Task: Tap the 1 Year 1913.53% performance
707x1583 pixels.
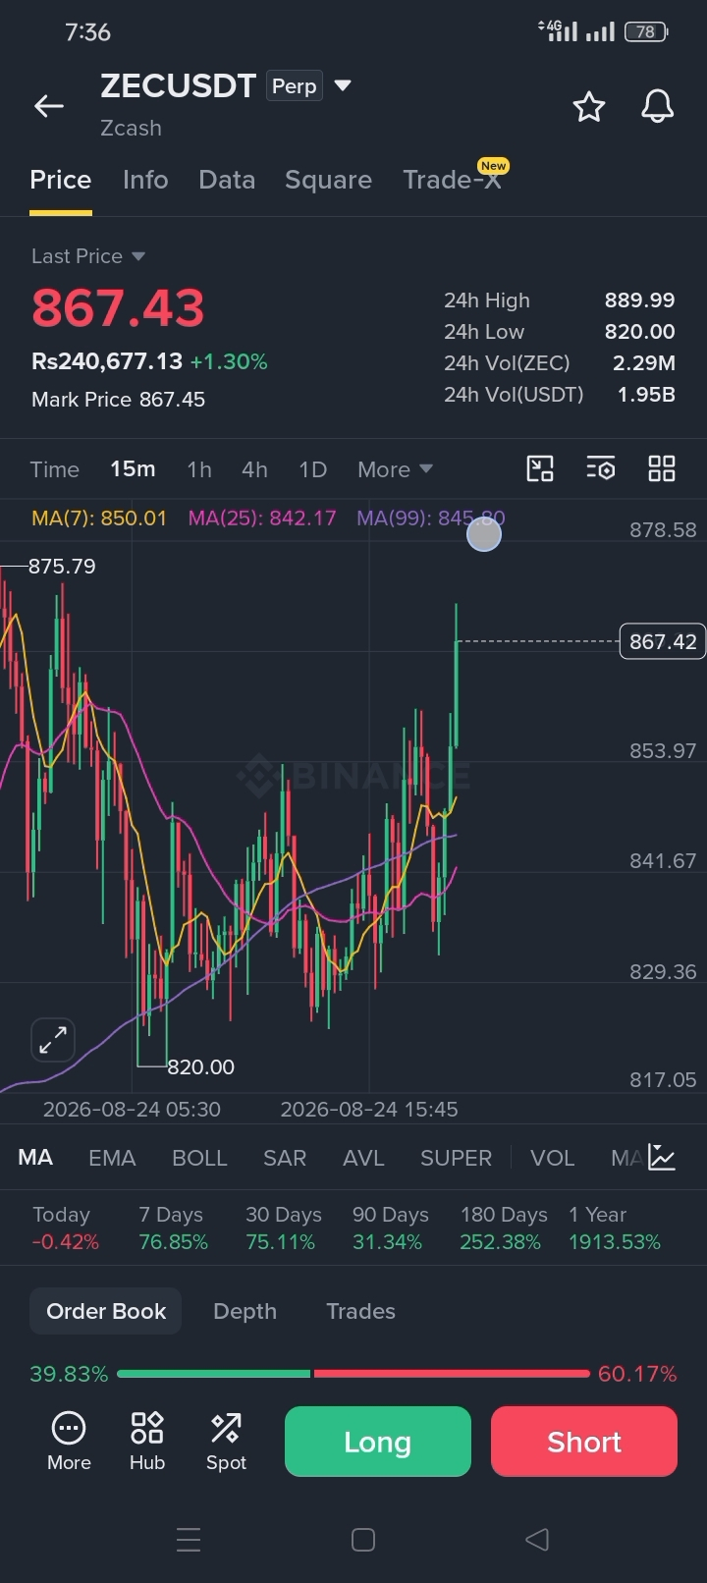Action: (615, 1228)
